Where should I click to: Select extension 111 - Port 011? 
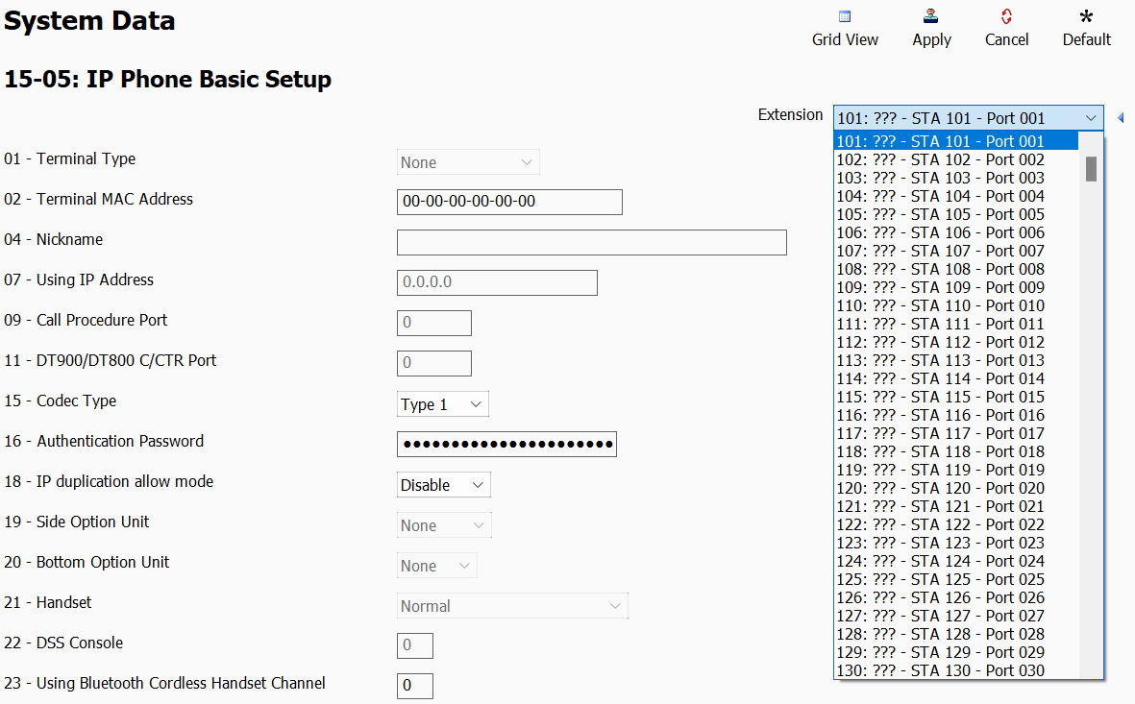956,324
